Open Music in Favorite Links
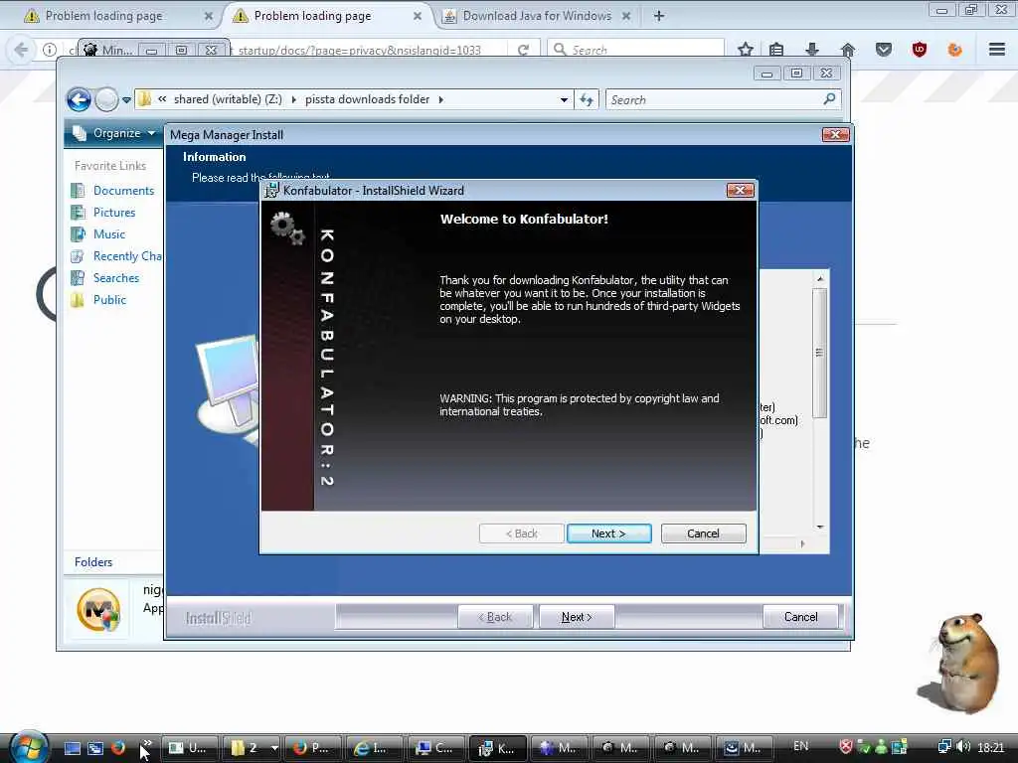The width and height of the screenshot is (1018, 763). click(x=109, y=234)
